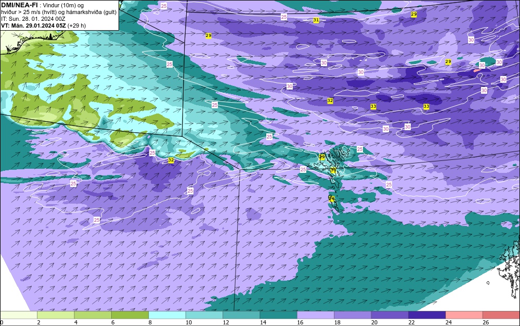This screenshot has width=520, height=326.
Task: Click the legend scale value 20
Action: pos(374,322)
